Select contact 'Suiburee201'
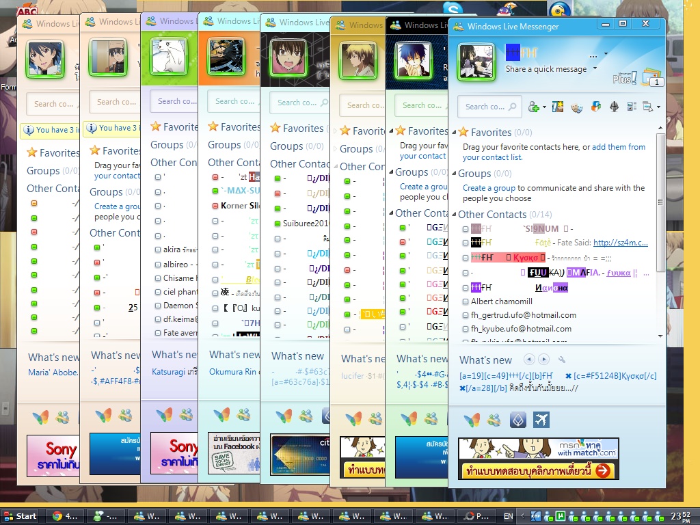This screenshot has height=525, width=700. click(306, 224)
